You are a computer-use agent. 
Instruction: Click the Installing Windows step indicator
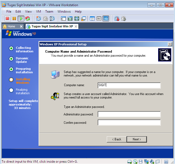11,80
